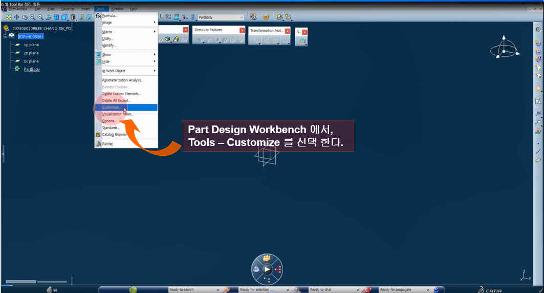The image size is (544, 293).
Task: Select the xy plane in the tree
Action: click(x=31, y=45)
